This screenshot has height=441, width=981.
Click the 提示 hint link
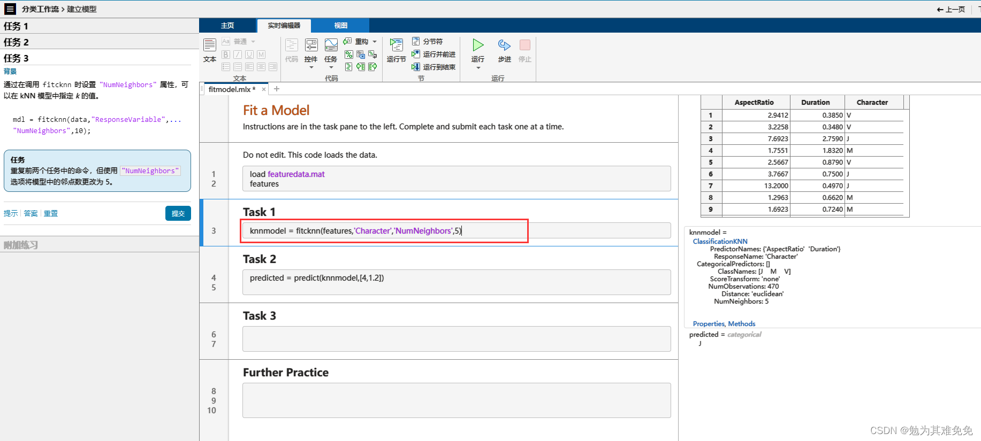click(11, 213)
